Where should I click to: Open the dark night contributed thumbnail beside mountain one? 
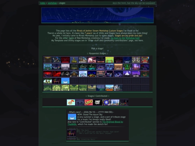(124, 102)
